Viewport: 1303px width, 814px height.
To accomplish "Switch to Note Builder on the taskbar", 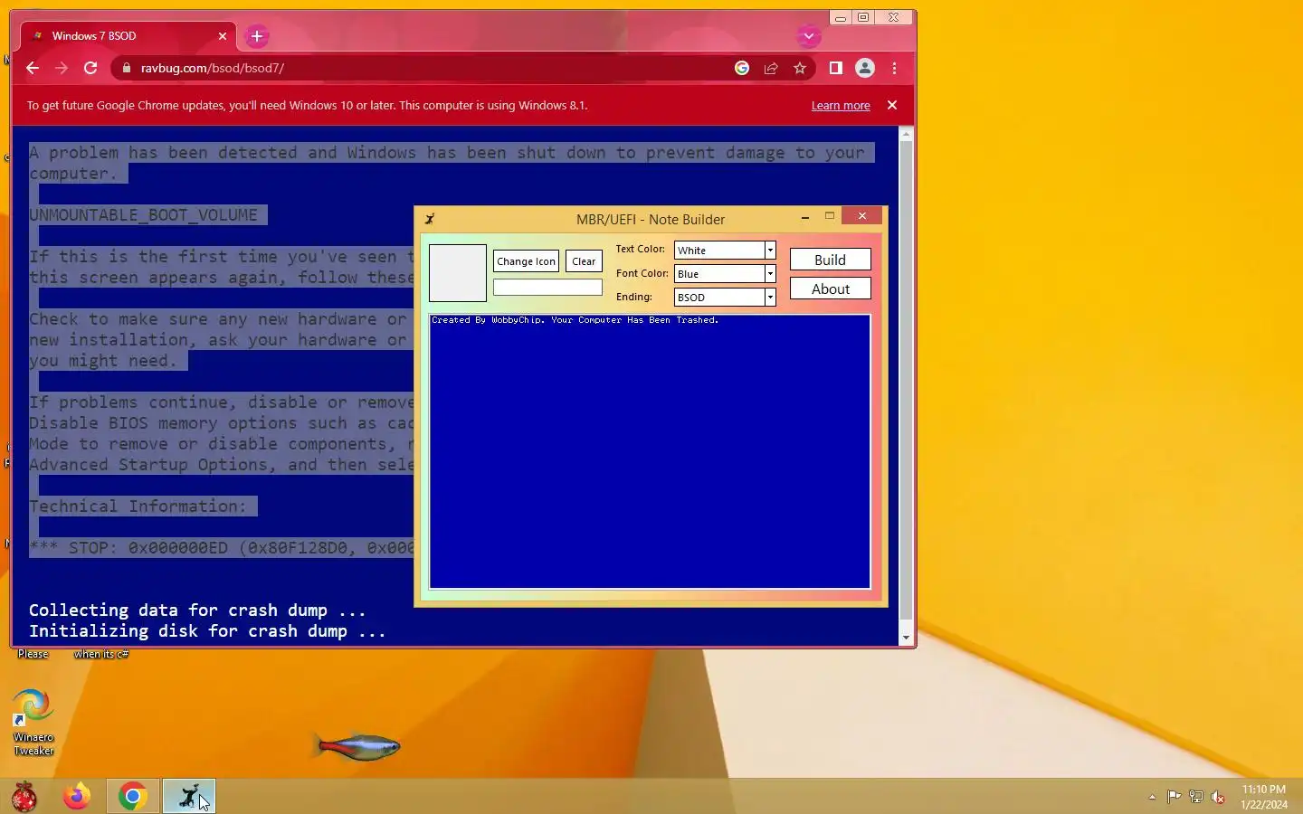I will [x=189, y=797].
